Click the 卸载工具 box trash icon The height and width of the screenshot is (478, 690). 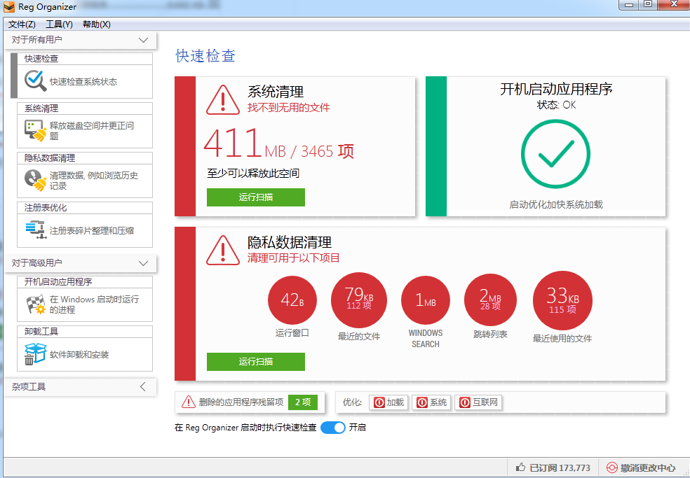(x=35, y=353)
